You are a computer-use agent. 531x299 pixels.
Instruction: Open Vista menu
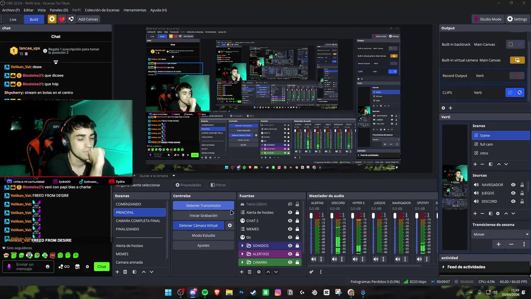41,10
